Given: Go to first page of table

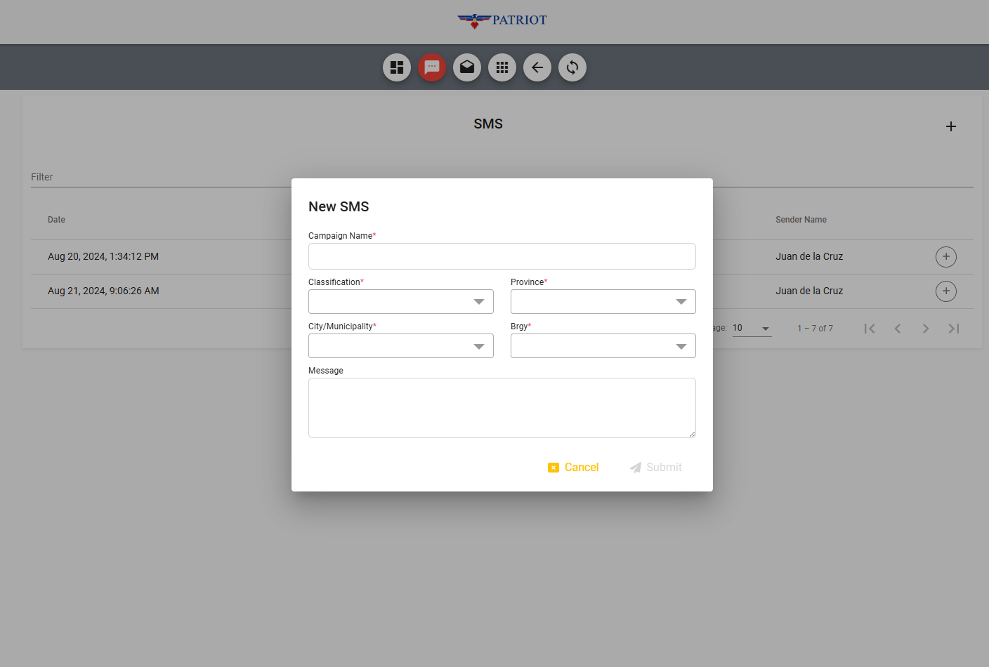Looking at the screenshot, I should (x=870, y=329).
